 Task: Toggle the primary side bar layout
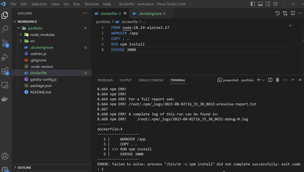pos(253,4)
